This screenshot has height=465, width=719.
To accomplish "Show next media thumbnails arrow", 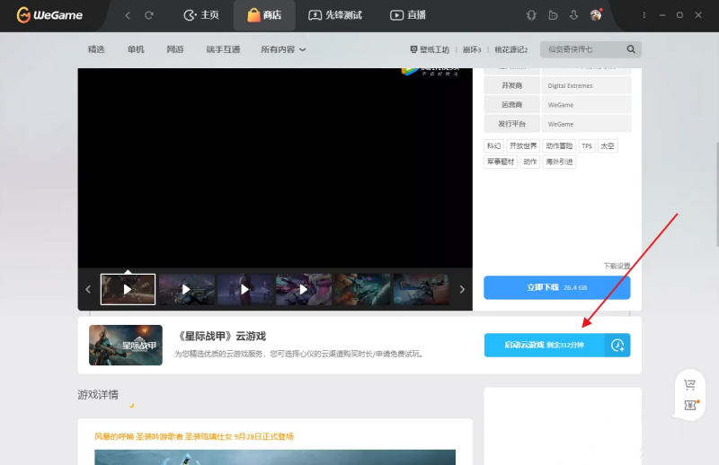I will (x=462, y=290).
